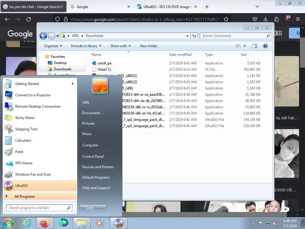Open a new Firefox tab
Image resolution: width=305 pixels, height=229 pixels.
[207, 7]
